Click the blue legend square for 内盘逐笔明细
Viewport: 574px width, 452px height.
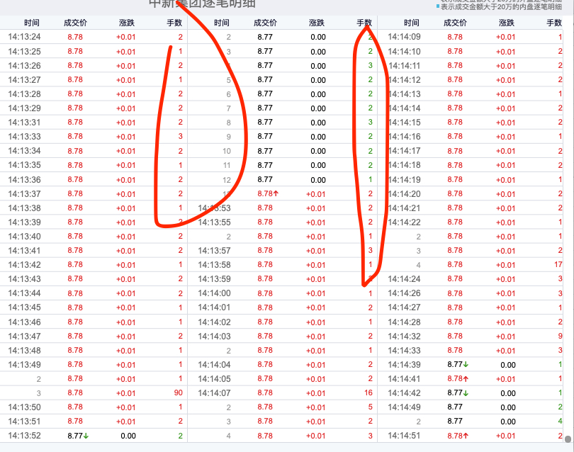coord(437,6)
